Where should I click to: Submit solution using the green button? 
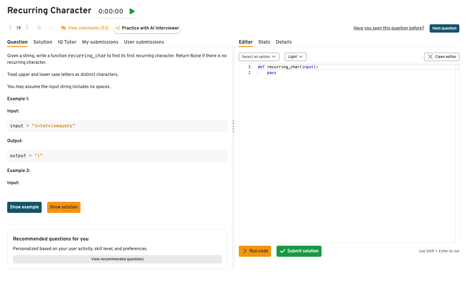(x=299, y=251)
